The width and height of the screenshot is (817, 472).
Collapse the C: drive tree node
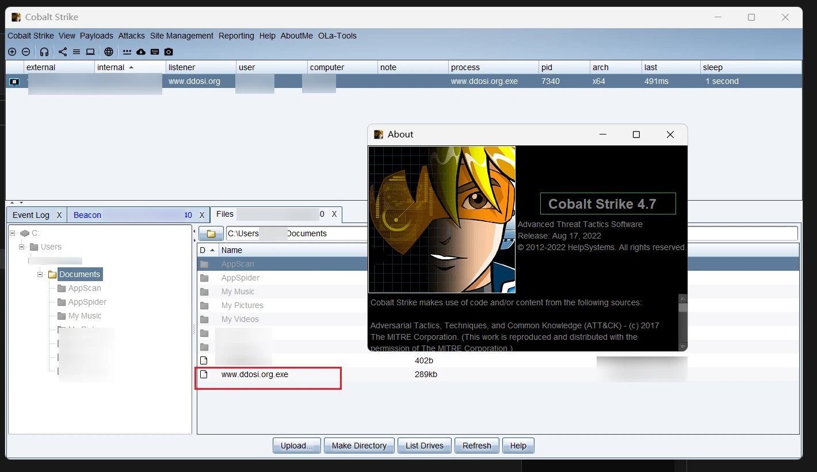13,233
